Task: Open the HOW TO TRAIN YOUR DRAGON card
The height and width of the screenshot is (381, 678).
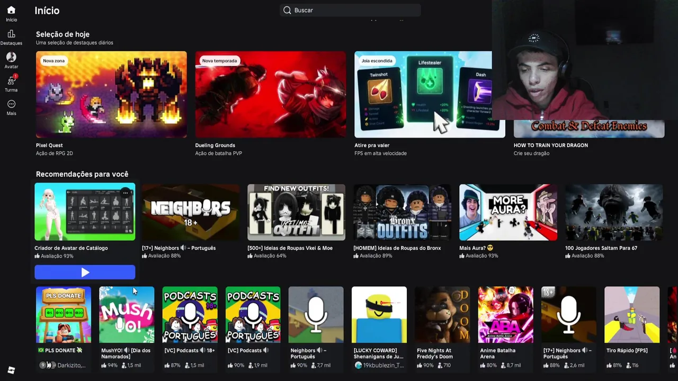Action: [x=588, y=129]
